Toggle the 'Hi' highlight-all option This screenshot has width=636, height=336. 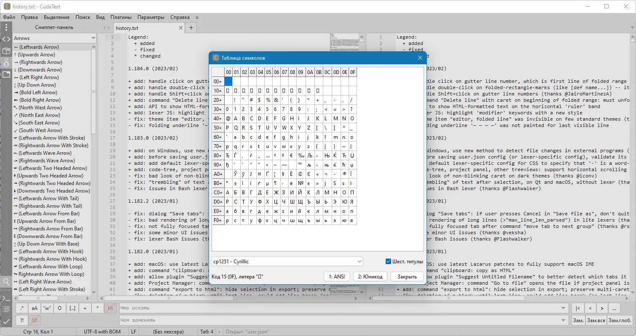tap(110, 308)
